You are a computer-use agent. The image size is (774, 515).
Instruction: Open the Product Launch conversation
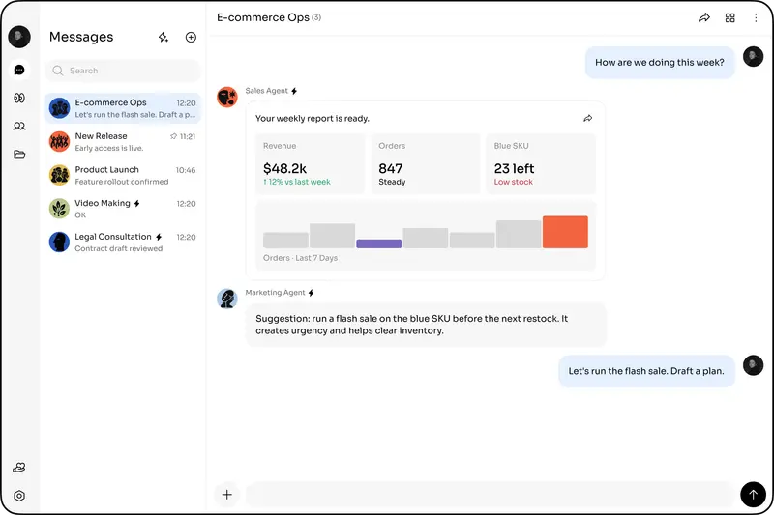pyautogui.click(x=123, y=175)
